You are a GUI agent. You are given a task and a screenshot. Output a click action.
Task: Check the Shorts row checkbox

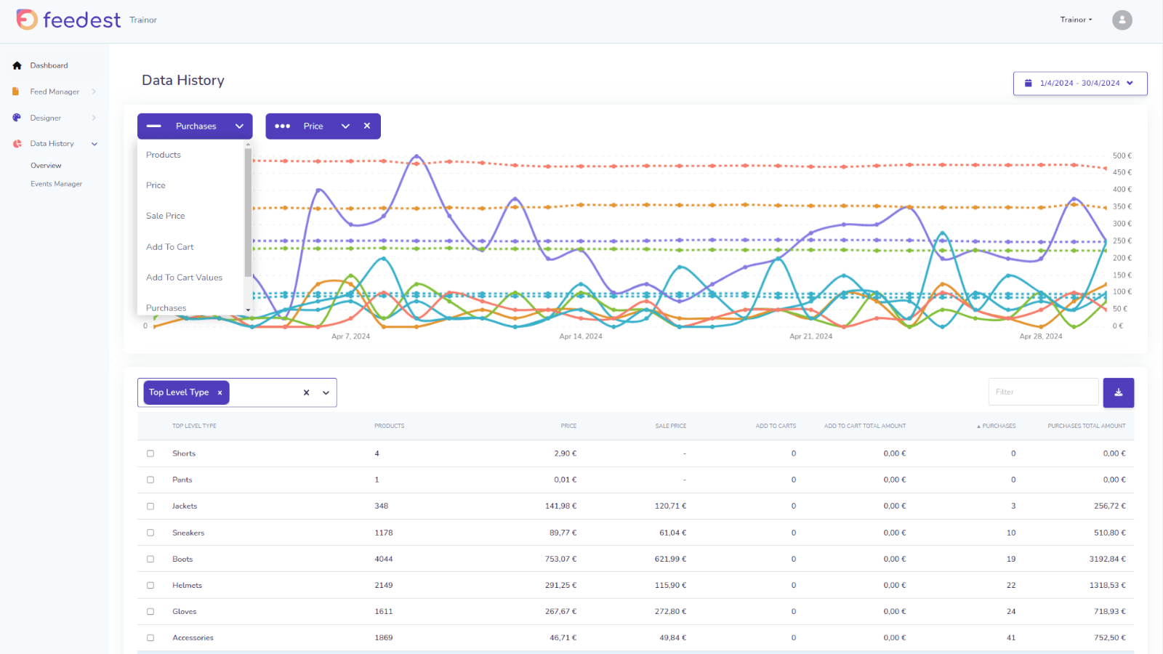(150, 453)
